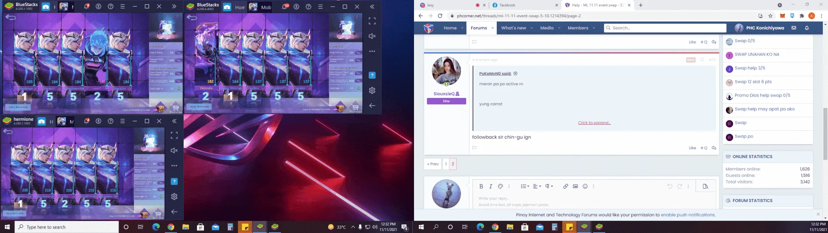Image resolution: width=828 pixels, height=233 pixels.
Task: Open the forum inbox envelope icon
Action: [x=793, y=28]
